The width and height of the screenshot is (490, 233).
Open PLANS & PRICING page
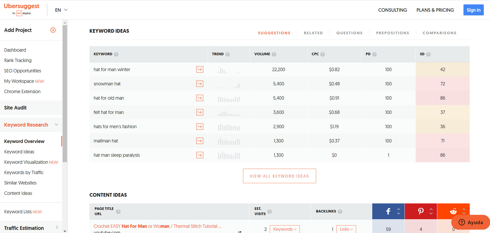435,10
